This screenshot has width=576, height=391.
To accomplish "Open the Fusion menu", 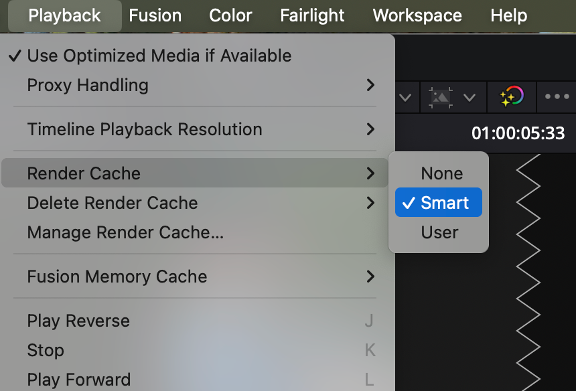I will pyautogui.click(x=155, y=15).
